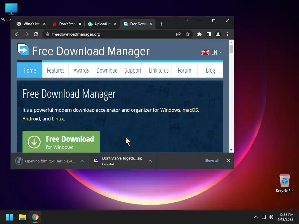Click the Dont.Starve.Togeth zip download item
299x224 pixels.
click(118, 161)
